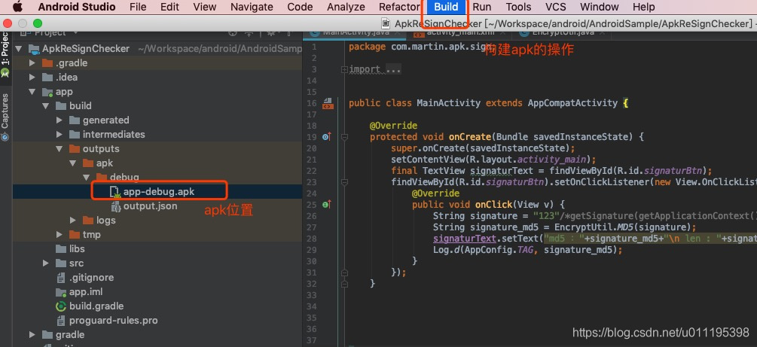Click the proguard-rules.pro file icon
The image size is (757, 347).
[61, 321]
